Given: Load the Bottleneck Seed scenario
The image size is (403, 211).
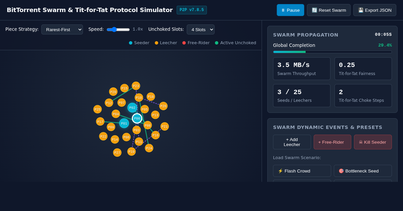Looking at the screenshot, I should point(363,171).
